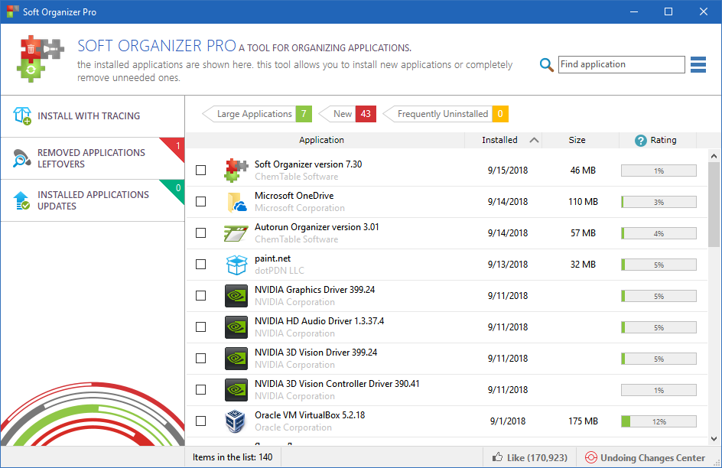The height and width of the screenshot is (468, 722).
Task: Click the Oracle VM VirtualBox cube icon
Action: (x=236, y=421)
